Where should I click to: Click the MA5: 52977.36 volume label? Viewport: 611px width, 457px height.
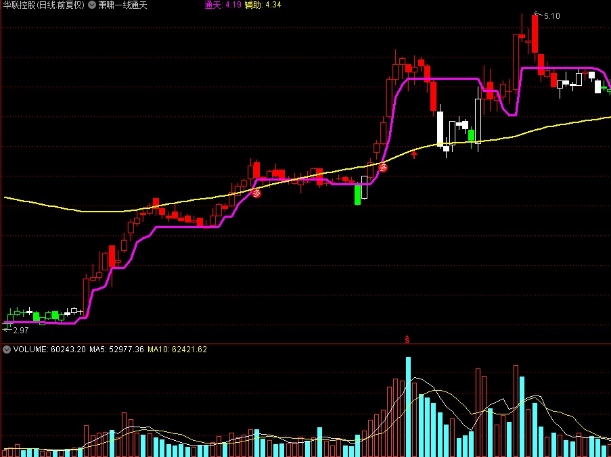point(117,350)
